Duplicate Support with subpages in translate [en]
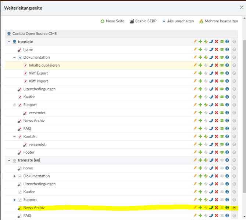Viewport: 246px width, 220px height. (206, 200)
